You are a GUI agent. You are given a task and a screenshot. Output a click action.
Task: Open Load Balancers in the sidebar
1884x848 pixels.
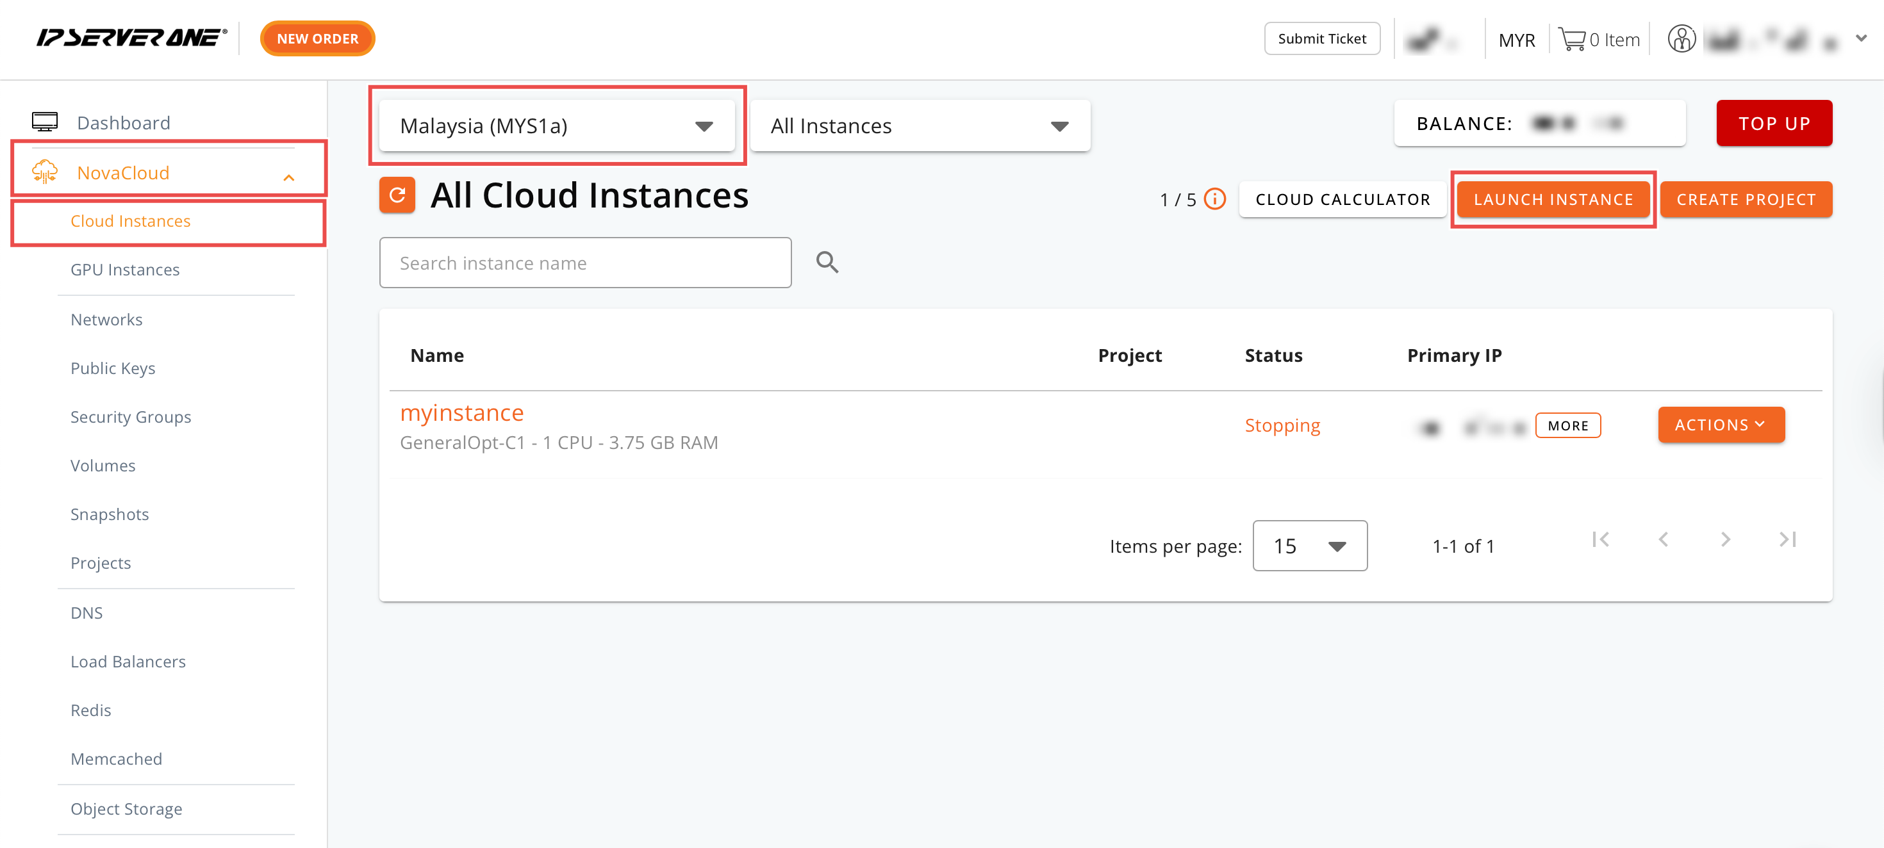pyautogui.click(x=128, y=662)
